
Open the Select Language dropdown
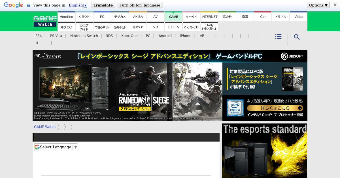pyautogui.click(x=56, y=147)
